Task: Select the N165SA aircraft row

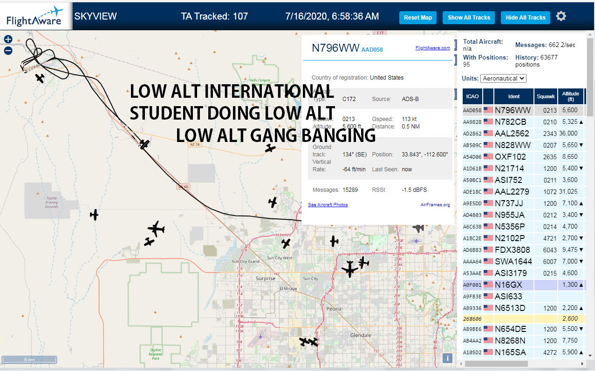Action: pos(524,352)
